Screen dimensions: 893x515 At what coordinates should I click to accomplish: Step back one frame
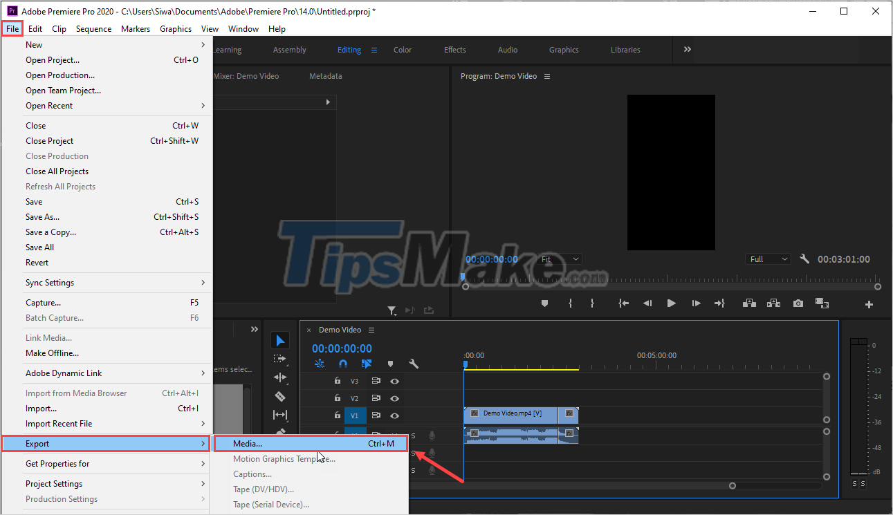(647, 303)
